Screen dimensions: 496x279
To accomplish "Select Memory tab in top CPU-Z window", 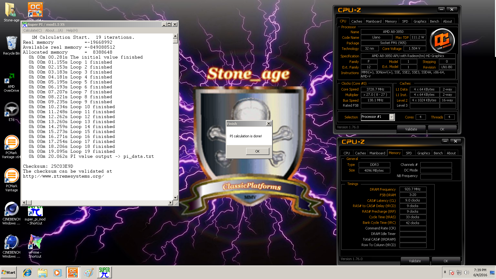I will pyautogui.click(x=391, y=21).
